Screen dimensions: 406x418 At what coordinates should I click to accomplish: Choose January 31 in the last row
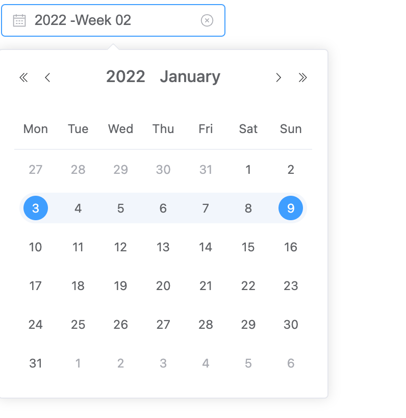coord(35,363)
